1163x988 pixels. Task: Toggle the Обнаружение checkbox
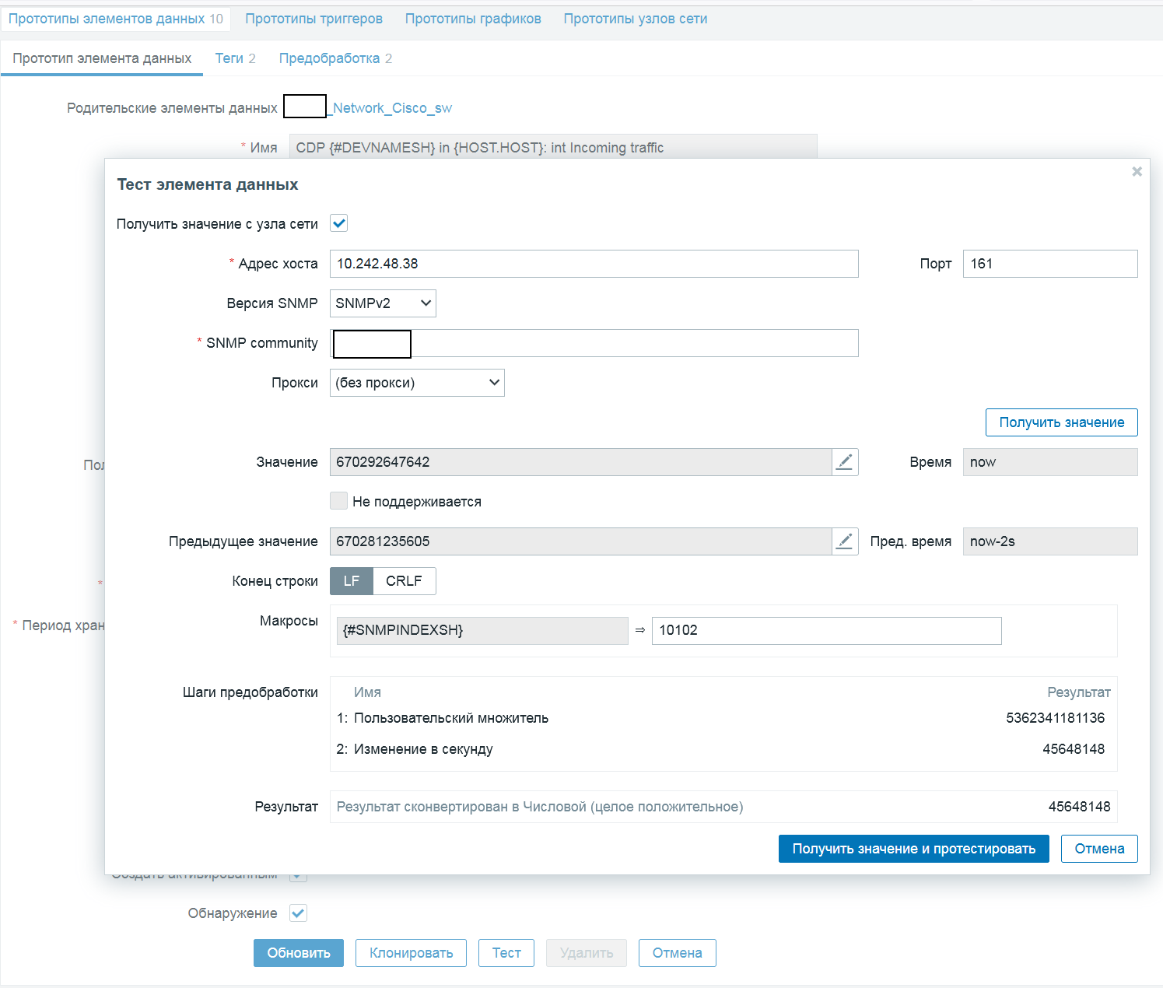click(298, 913)
